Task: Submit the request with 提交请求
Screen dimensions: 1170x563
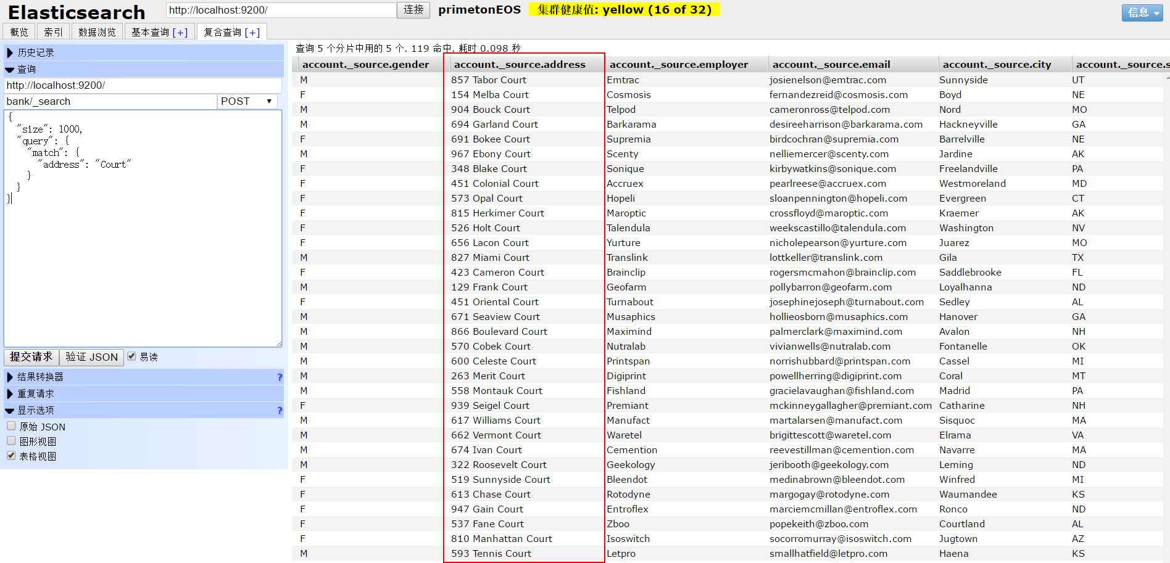Action: [x=31, y=357]
